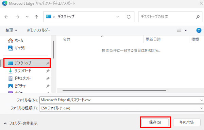Image resolution: width=204 pixels, height=130 pixels.
Task: Click the pin icon next to ダウンロード
Action: tap(48, 71)
